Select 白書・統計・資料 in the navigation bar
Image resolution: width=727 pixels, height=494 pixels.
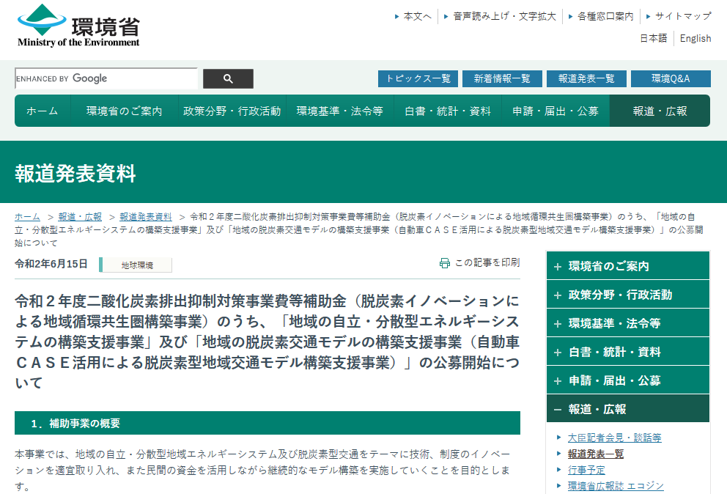click(448, 111)
